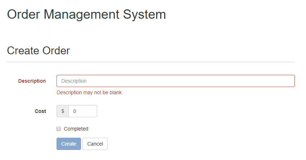Screen dimensions: 306x160
Task: Click the word 'Description' in error message
Action: pos(69,92)
